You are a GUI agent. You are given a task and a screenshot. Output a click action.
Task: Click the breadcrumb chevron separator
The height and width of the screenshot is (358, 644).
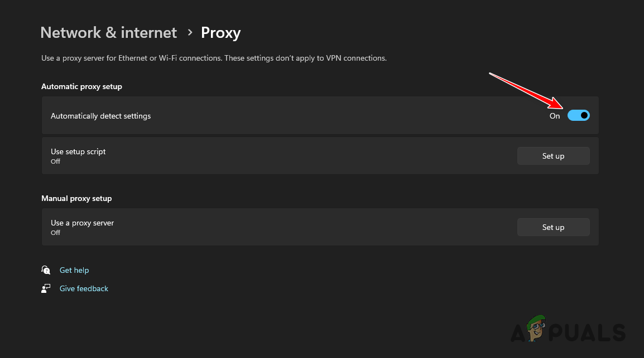point(190,33)
